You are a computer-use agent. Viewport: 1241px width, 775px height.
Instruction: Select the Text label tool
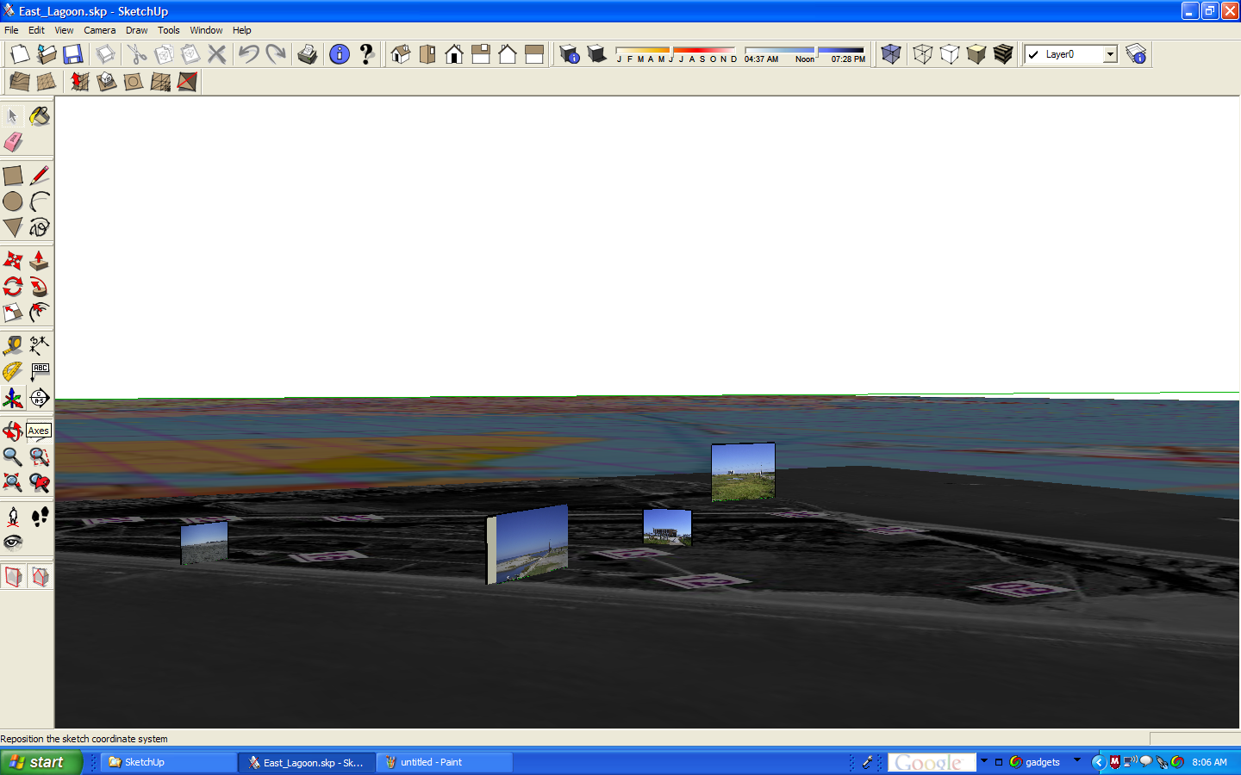point(40,371)
